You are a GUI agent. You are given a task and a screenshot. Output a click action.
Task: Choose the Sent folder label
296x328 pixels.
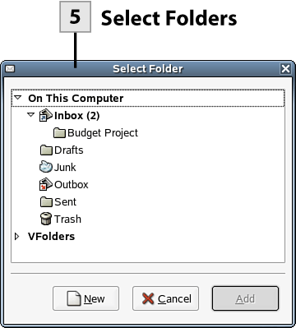pos(66,202)
